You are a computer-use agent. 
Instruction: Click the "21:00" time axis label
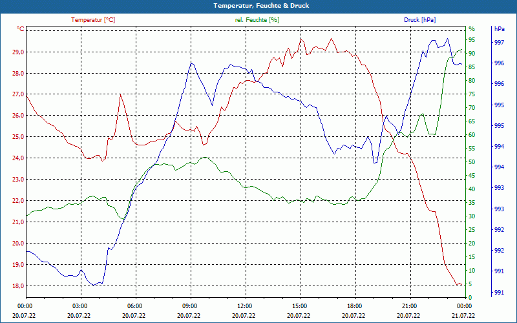pos(408,306)
